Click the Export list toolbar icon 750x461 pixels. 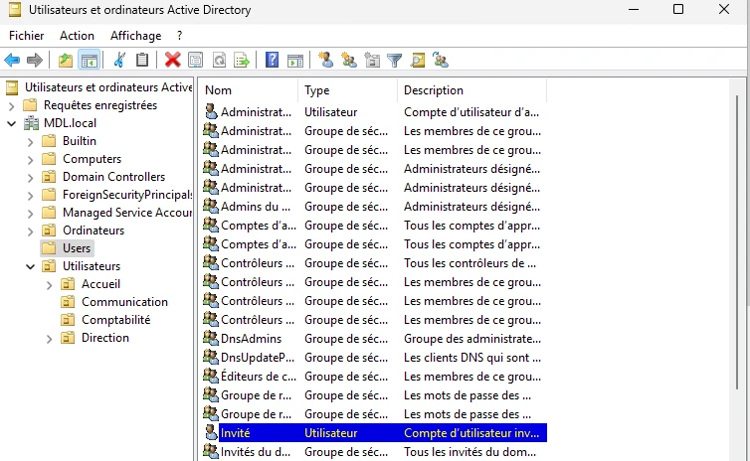click(242, 61)
